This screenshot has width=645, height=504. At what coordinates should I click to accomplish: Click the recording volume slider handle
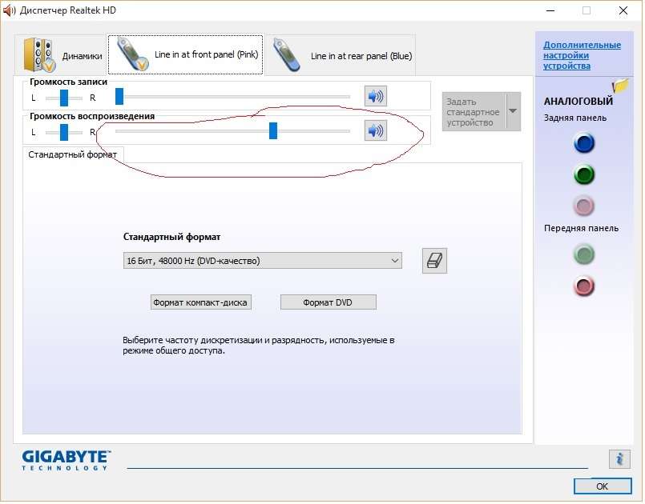[x=119, y=97]
